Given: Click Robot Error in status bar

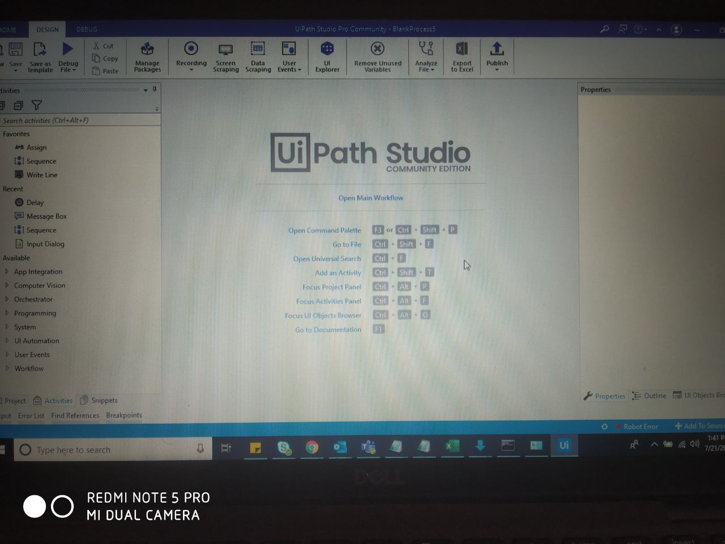Looking at the screenshot, I should (x=637, y=427).
